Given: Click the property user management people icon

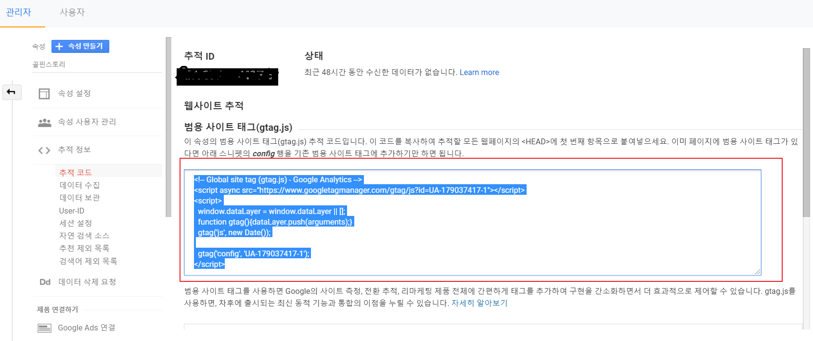Looking at the screenshot, I should [x=45, y=123].
